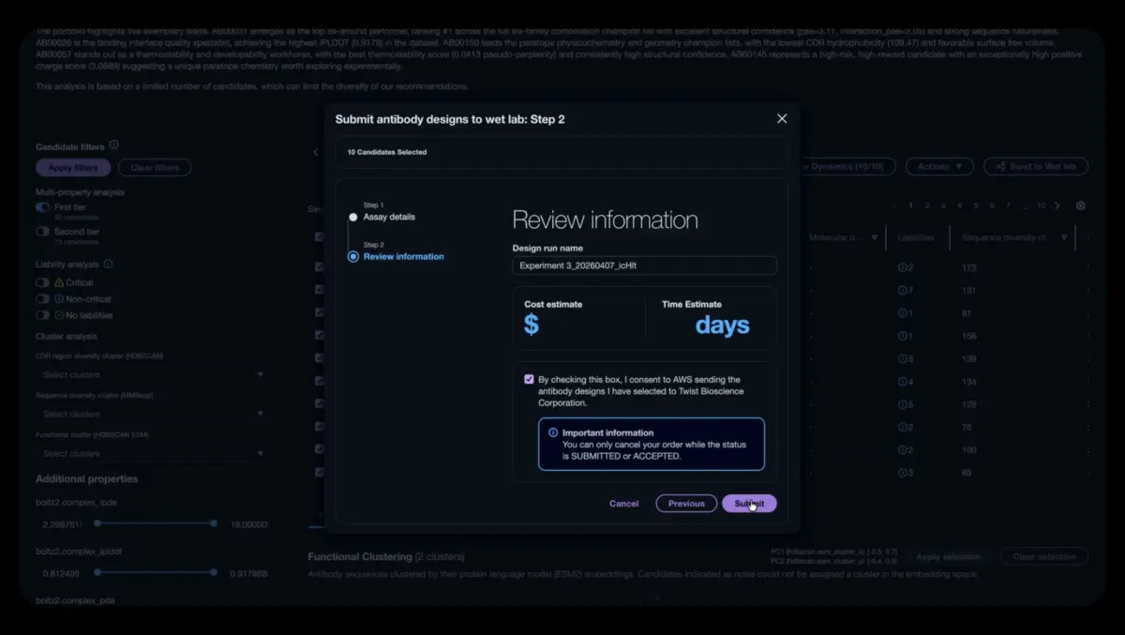Open Sequence diversity cluster dropdown
1125x635 pixels.
click(x=153, y=414)
